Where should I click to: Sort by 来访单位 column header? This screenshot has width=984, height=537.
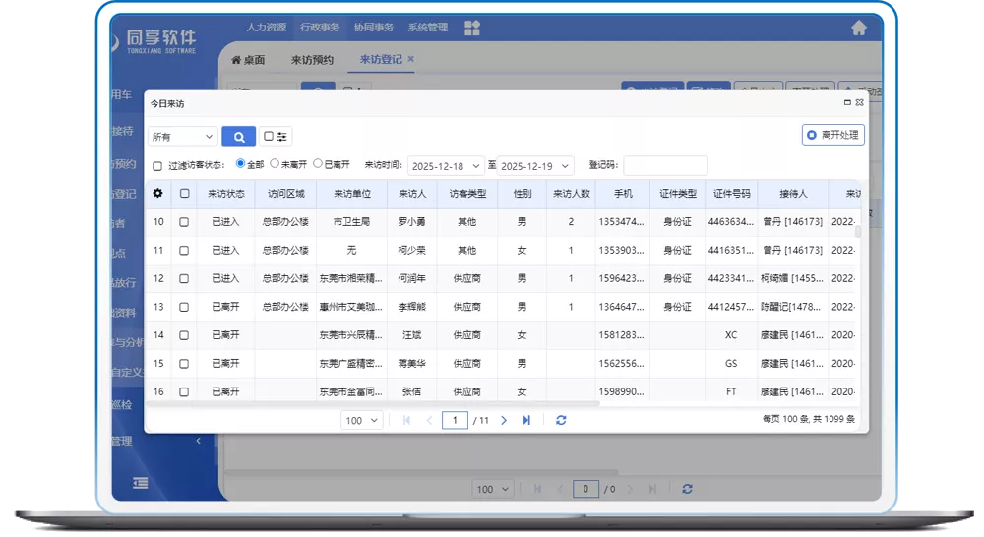tap(352, 193)
